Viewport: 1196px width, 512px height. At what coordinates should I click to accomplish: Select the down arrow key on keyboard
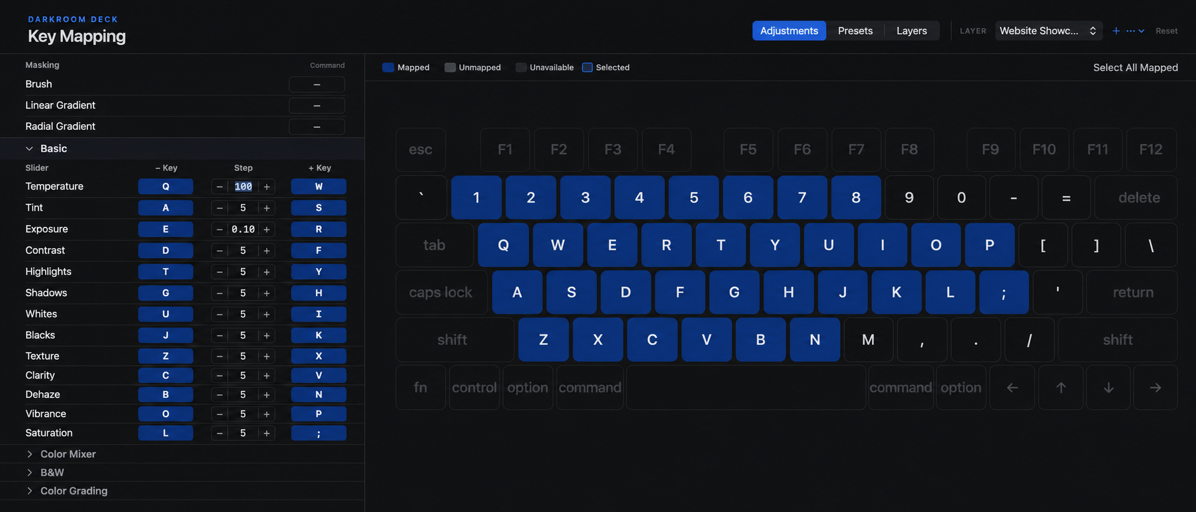(x=1108, y=387)
